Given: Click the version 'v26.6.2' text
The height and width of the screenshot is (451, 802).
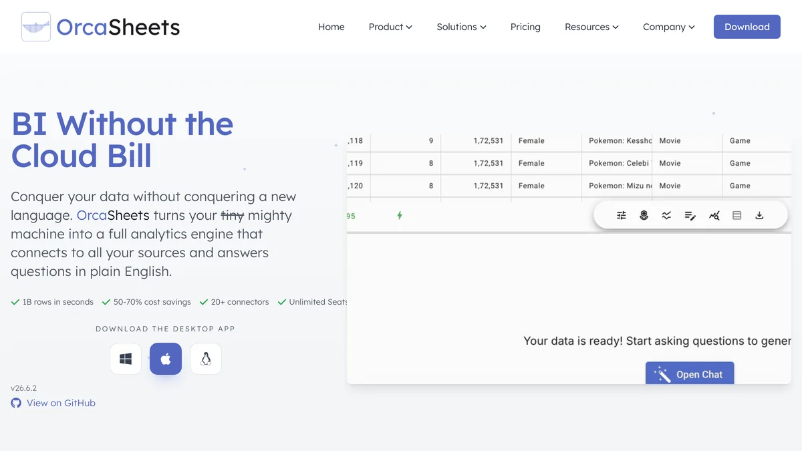Looking at the screenshot, I should (24, 388).
